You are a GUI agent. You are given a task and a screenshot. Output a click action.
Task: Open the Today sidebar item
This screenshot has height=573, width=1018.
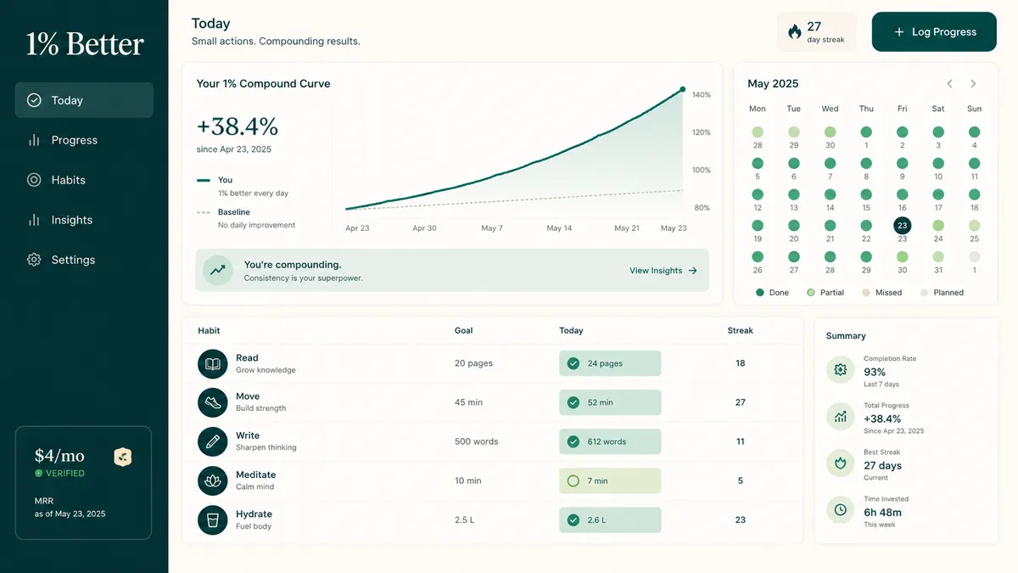point(84,100)
